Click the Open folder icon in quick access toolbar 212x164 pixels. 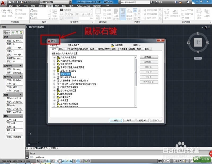14,2
